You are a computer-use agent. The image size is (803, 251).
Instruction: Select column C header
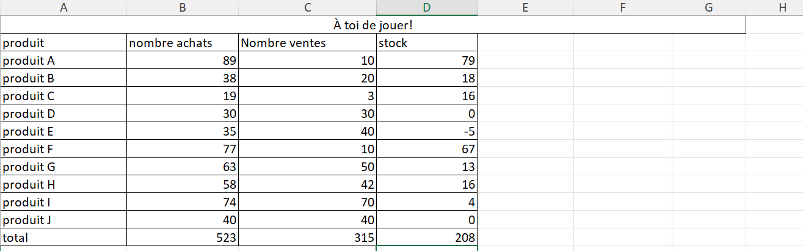(308, 8)
